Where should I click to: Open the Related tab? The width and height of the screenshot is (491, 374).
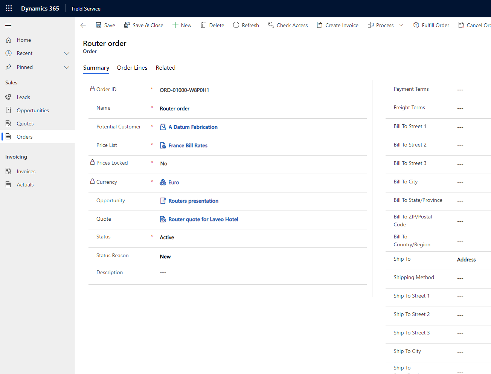(x=166, y=68)
